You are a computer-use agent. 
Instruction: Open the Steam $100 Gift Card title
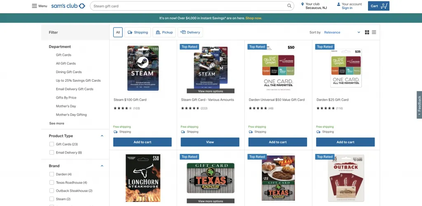[x=130, y=100]
